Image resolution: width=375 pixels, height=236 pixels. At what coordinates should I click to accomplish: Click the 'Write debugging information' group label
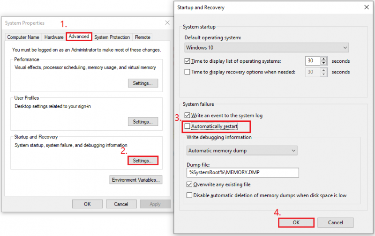coord(219,137)
